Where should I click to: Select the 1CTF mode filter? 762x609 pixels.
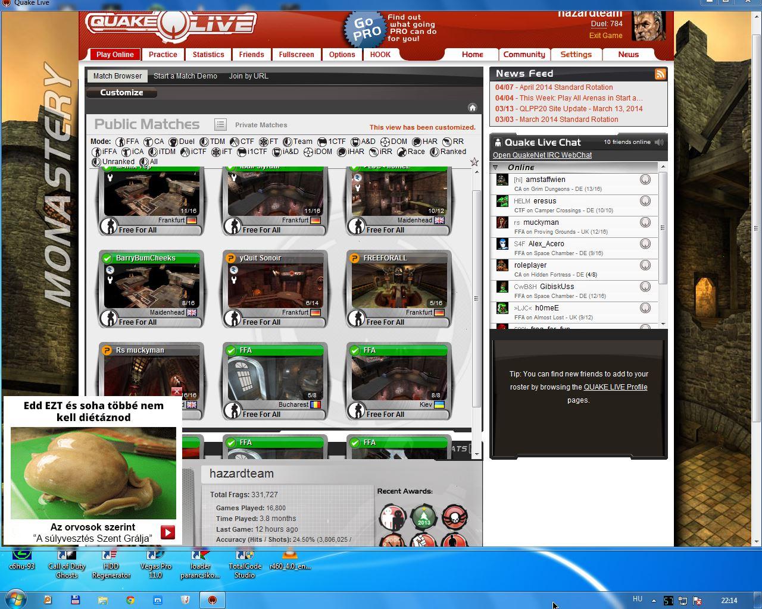332,142
